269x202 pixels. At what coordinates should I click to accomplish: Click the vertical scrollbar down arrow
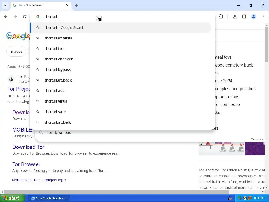[267, 187]
